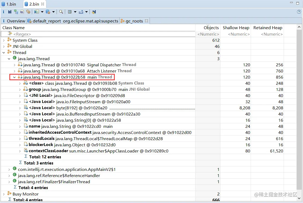
Task: Click the ReferenceHandler green class icon
Action: [14, 175]
